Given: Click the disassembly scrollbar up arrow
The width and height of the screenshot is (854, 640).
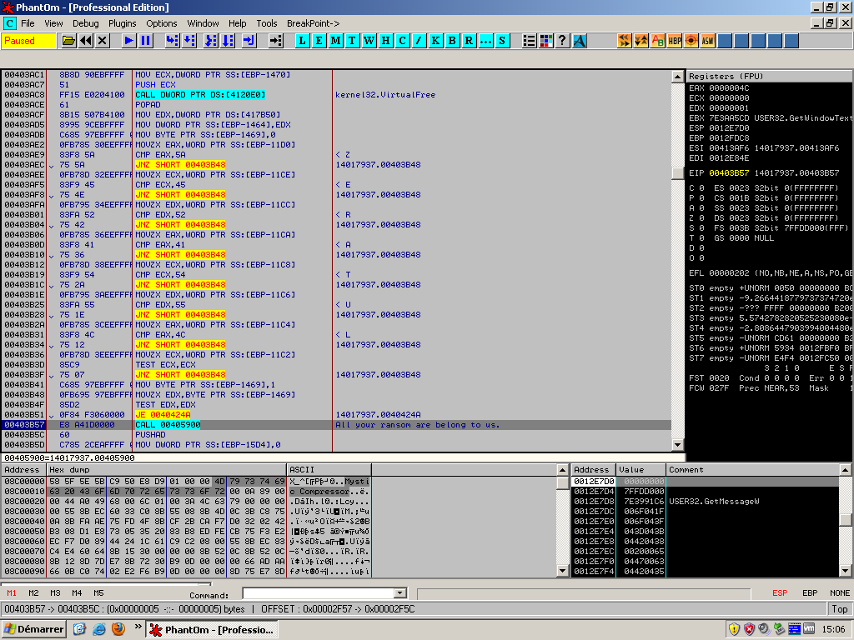Looking at the screenshot, I should pyautogui.click(x=677, y=76).
